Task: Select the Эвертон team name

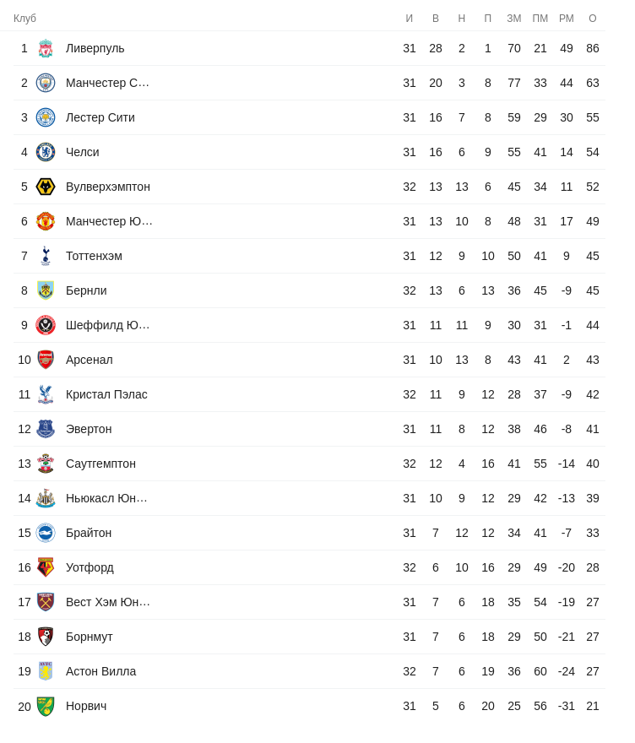Action: [x=89, y=429]
